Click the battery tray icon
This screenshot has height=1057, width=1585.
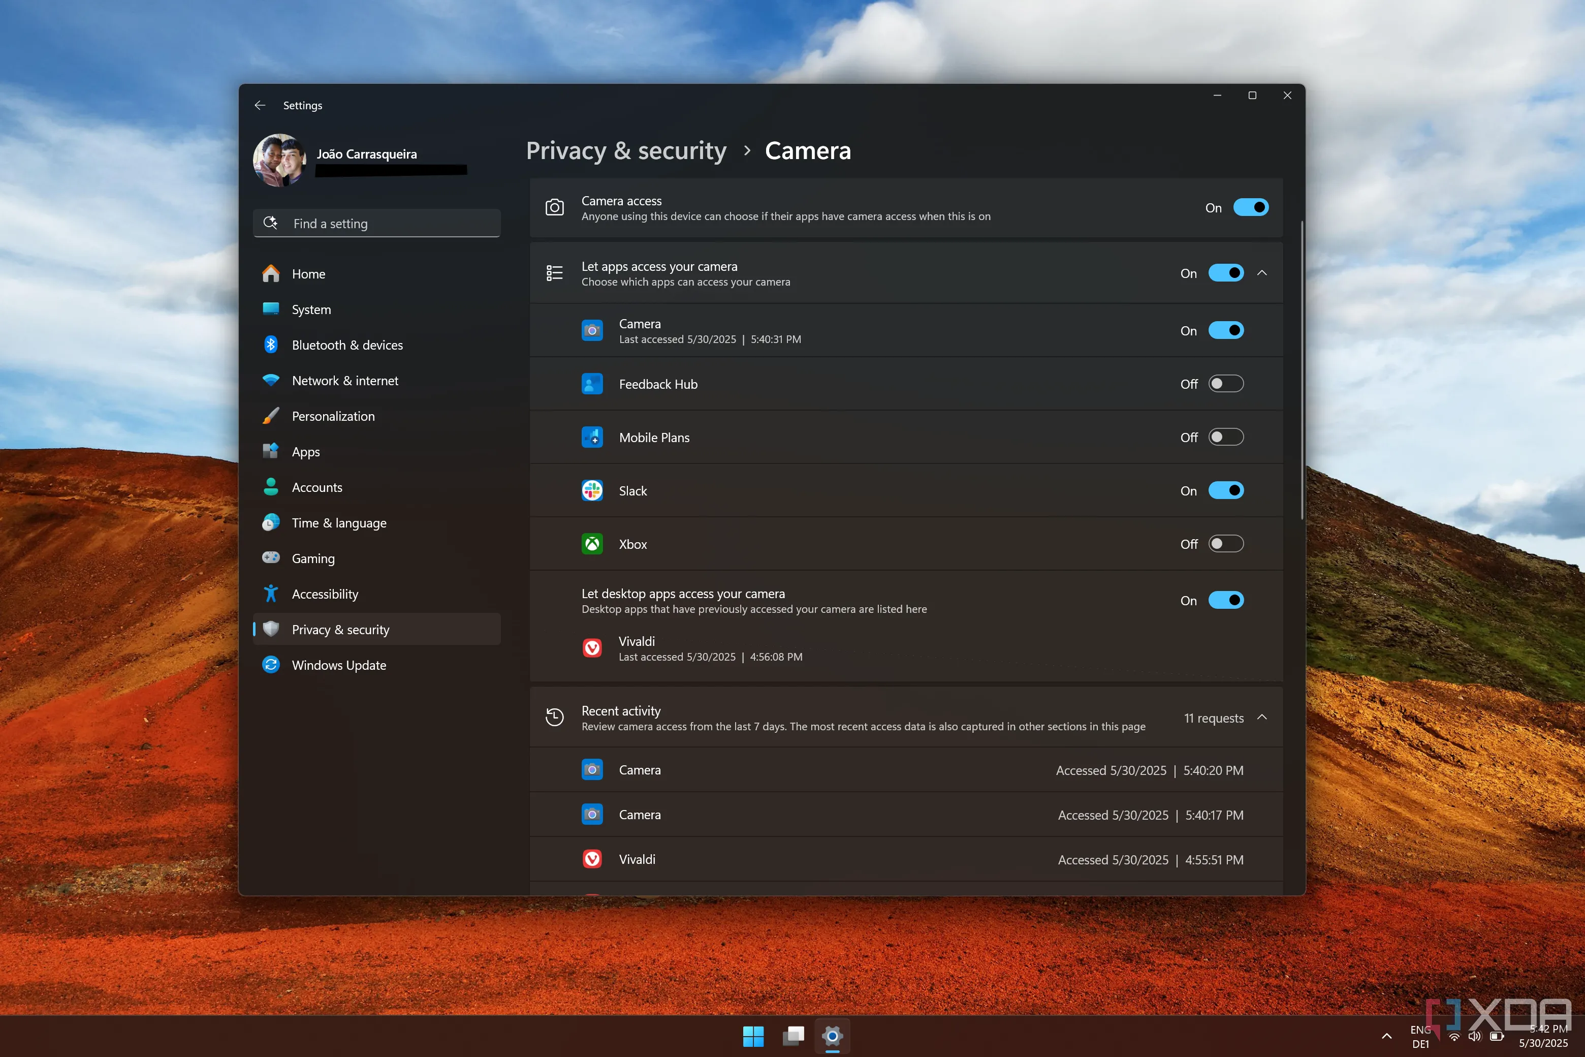1497,1036
